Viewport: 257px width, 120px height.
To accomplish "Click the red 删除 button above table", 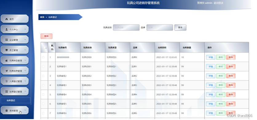I will 46,36.
